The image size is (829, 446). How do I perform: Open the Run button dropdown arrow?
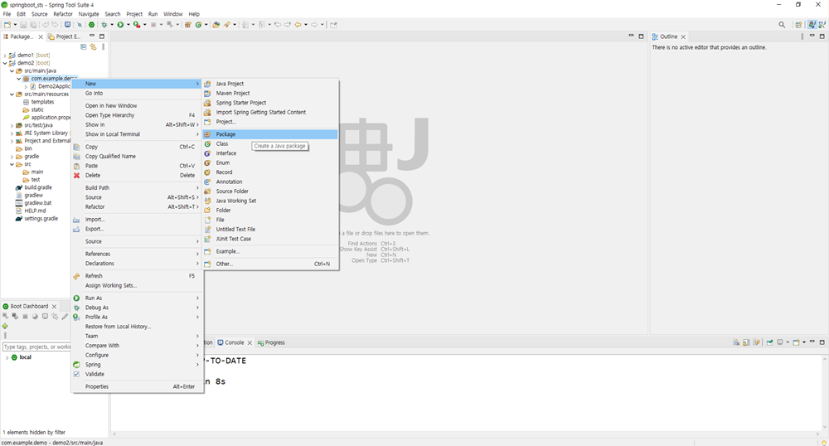click(128, 24)
